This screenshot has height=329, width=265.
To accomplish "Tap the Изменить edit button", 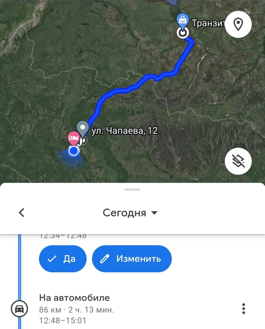I will point(132,258).
